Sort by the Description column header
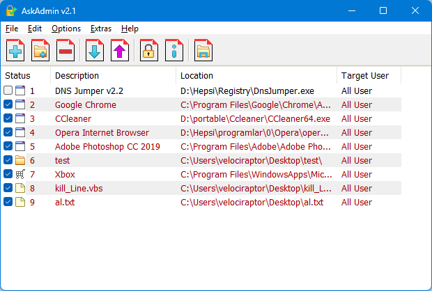This screenshot has height=291, width=432. [x=114, y=75]
